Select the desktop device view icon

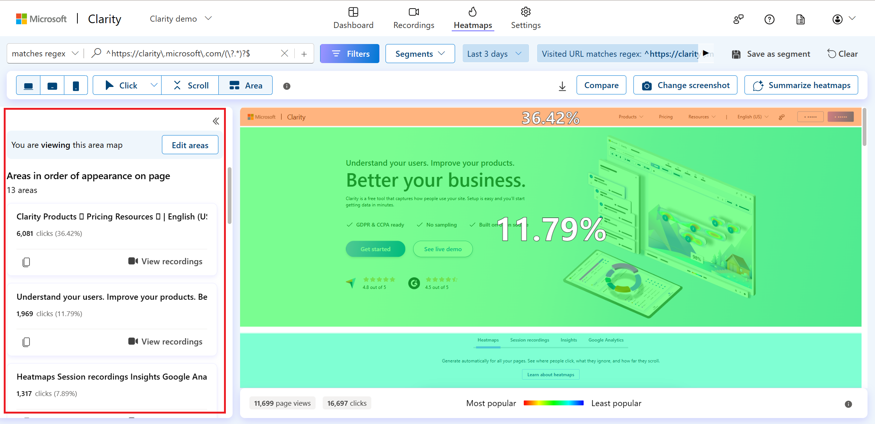28,85
